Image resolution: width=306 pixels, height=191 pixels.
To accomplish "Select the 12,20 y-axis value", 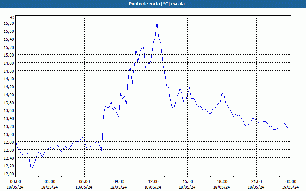I will pos(9,166).
